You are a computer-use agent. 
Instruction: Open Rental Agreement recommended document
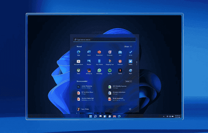(x=116, y=99)
